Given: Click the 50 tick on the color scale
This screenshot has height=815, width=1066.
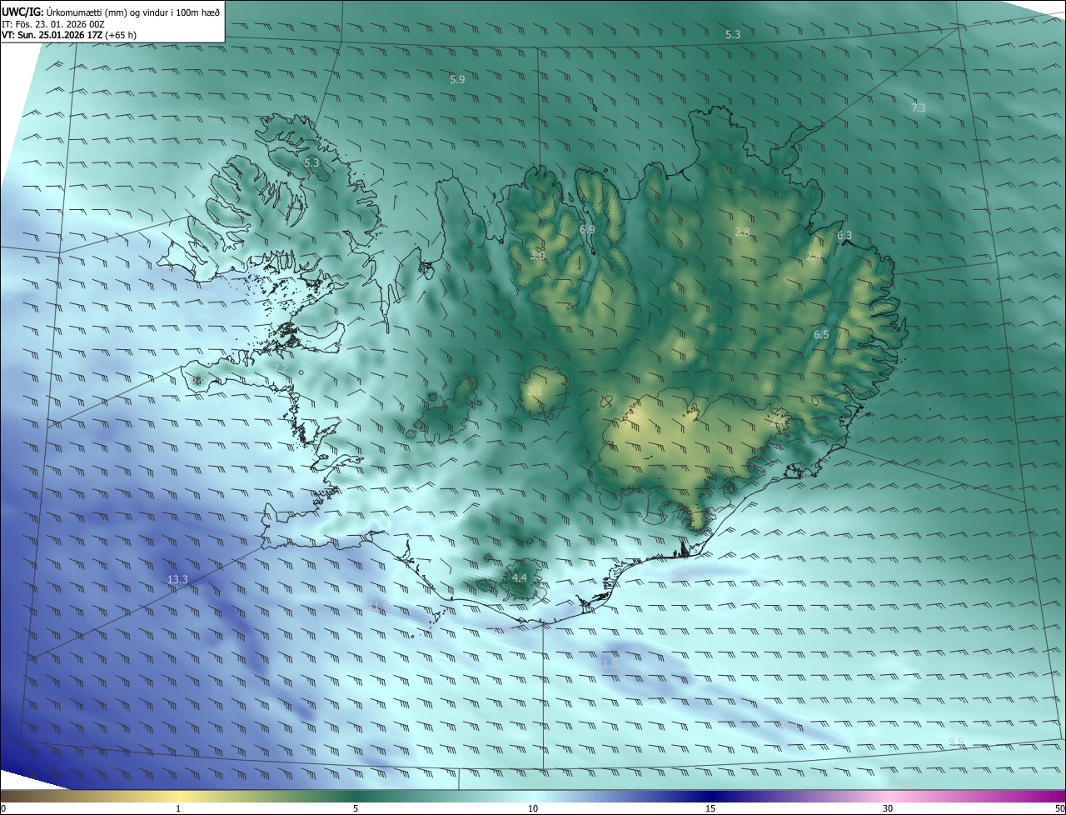Looking at the screenshot, I should click(1059, 808).
